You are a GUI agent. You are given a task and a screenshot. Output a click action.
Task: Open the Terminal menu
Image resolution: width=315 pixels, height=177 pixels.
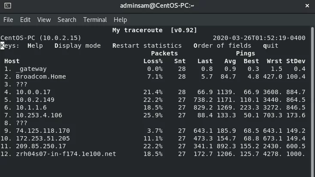(x=95, y=20)
